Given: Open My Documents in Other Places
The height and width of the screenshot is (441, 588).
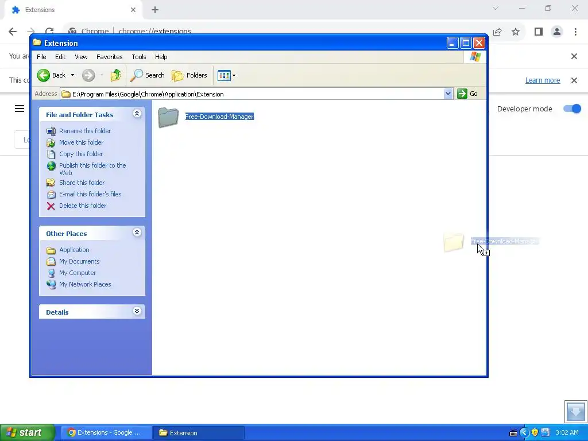Looking at the screenshot, I should tap(79, 261).
